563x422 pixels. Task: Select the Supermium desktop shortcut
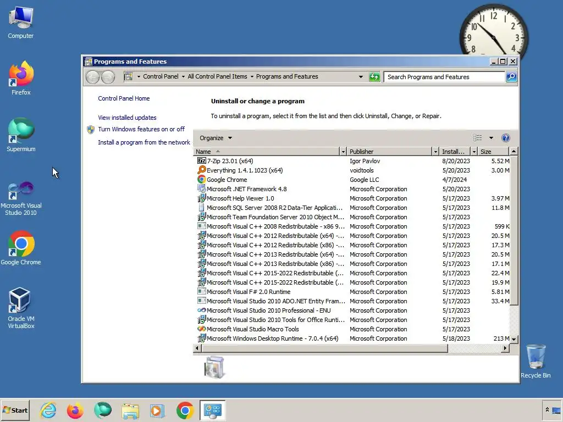[x=21, y=135]
